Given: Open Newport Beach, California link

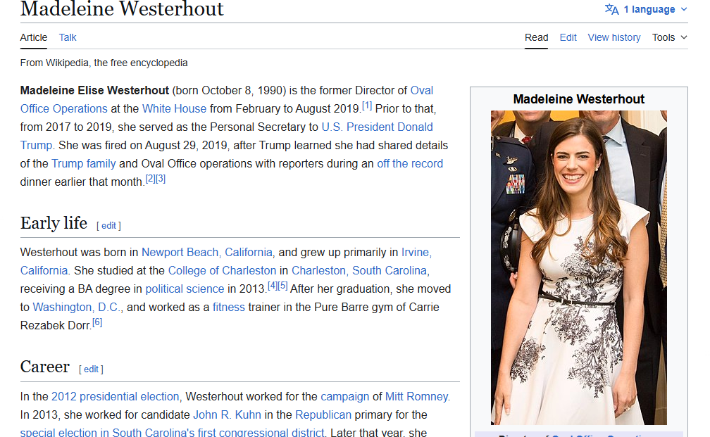Looking at the screenshot, I should pos(207,253).
